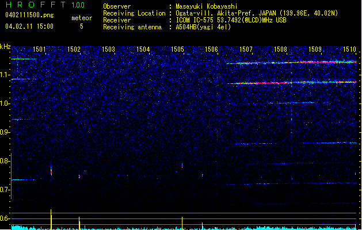Click the 1510 time axis label
The height and width of the screenshot is (230, 362).
(x=349, y=49)
